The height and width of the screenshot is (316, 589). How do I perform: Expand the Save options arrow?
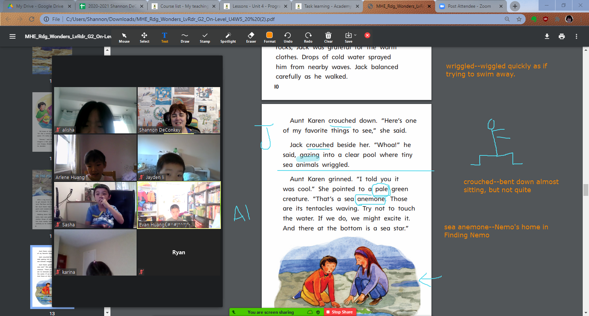point(355,35)
